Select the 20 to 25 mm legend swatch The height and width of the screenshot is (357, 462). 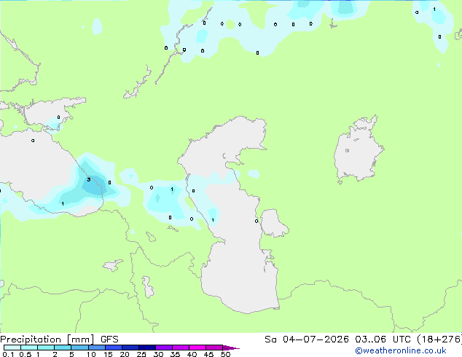[130, 348]
